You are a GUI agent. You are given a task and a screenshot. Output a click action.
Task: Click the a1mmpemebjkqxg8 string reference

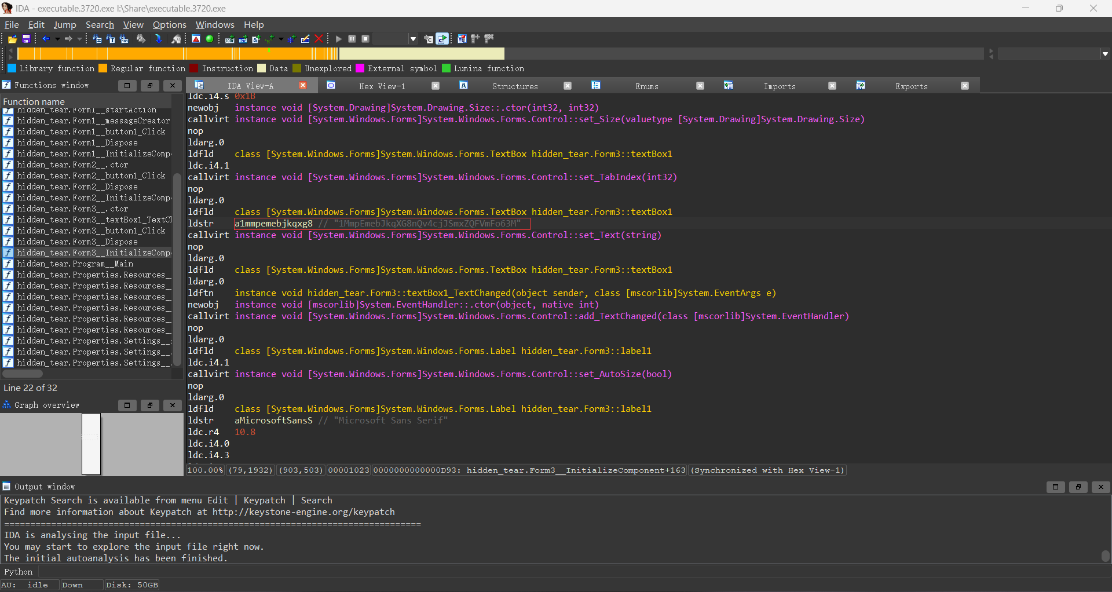click(x=273, y=224)
